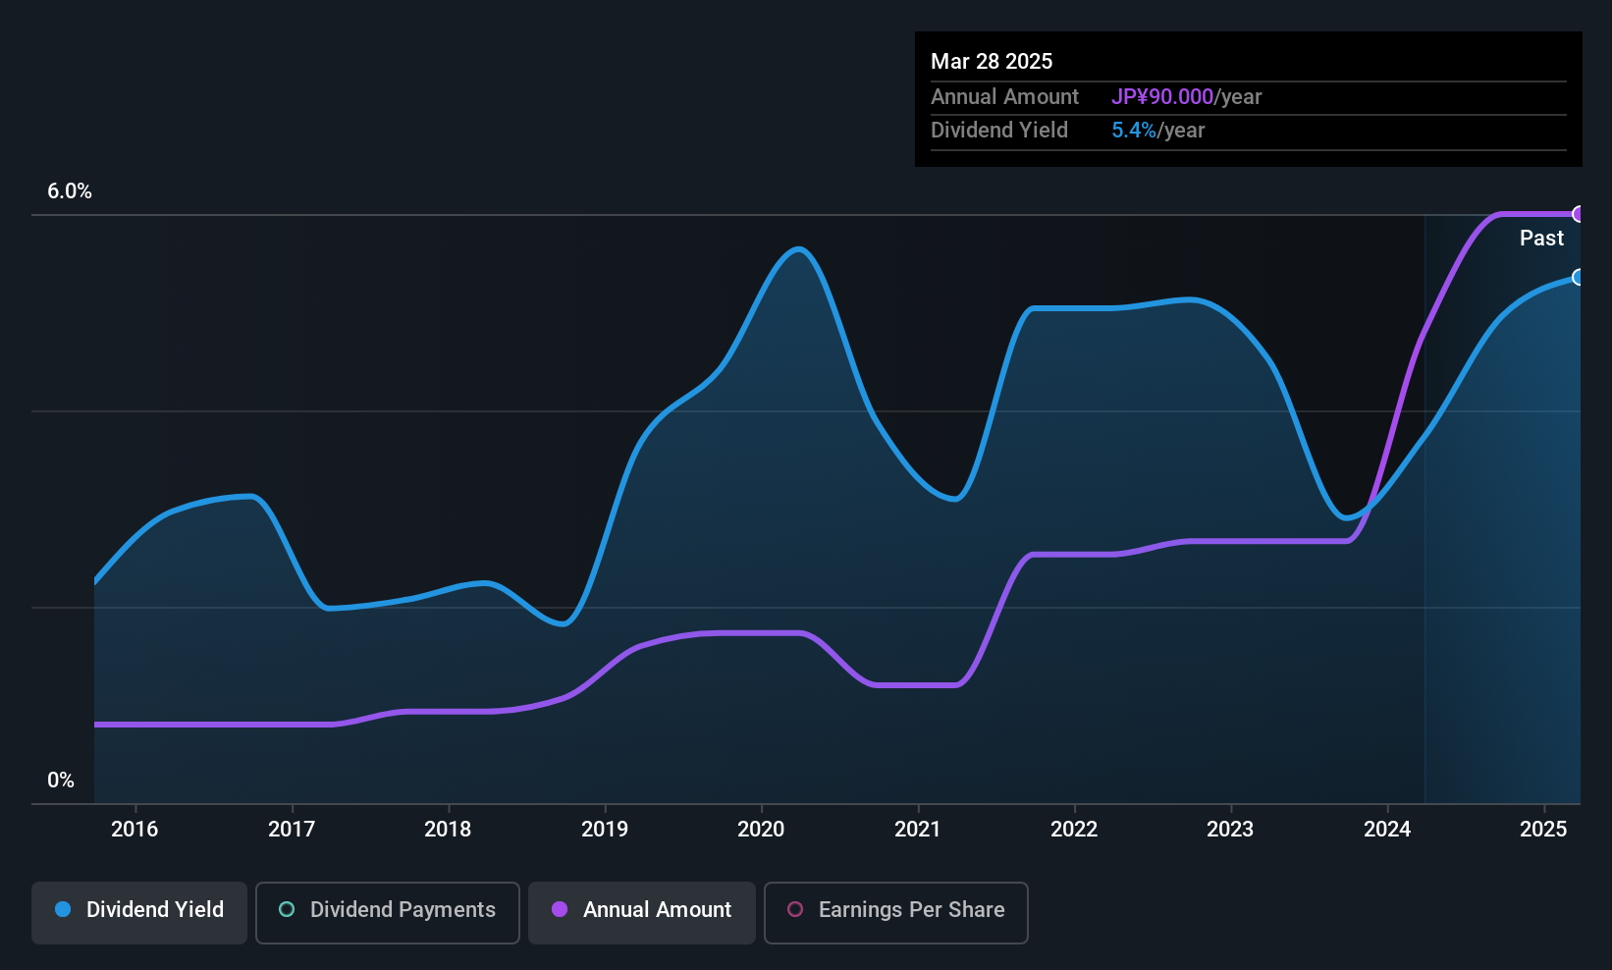Toggle the Dividend Yield series

tap(139, 910)
